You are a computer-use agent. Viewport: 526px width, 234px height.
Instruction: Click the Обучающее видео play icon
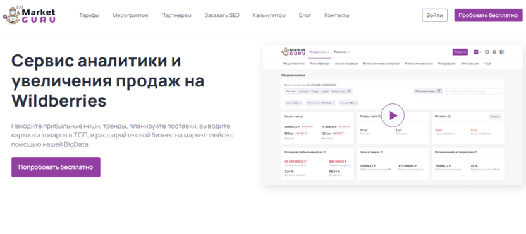click(439, 91)
